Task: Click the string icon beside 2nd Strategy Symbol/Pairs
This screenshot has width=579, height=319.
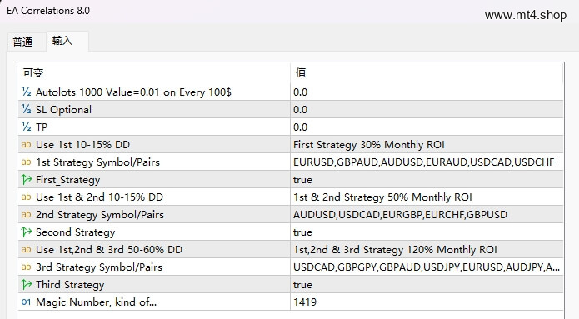Action: (x=26, y=214)
